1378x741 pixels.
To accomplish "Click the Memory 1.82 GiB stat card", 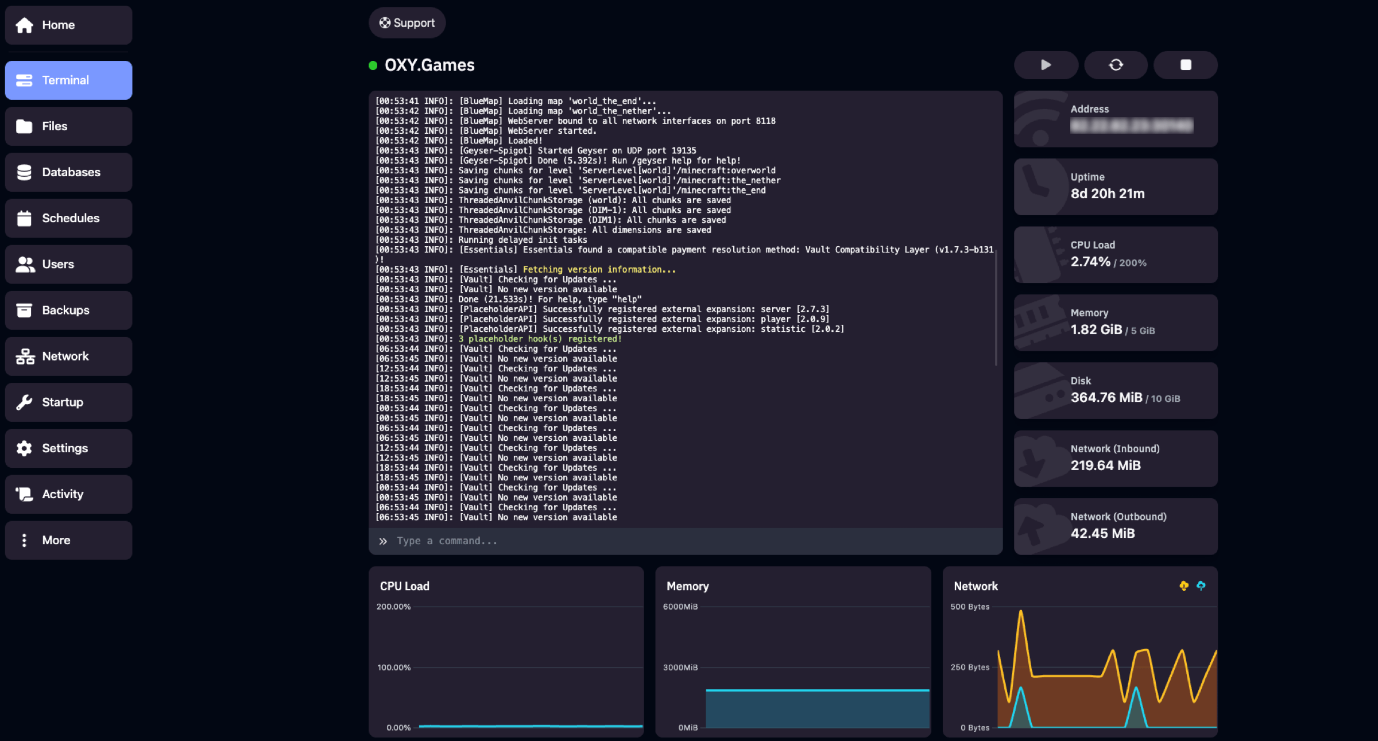I will pos(1116,323).
